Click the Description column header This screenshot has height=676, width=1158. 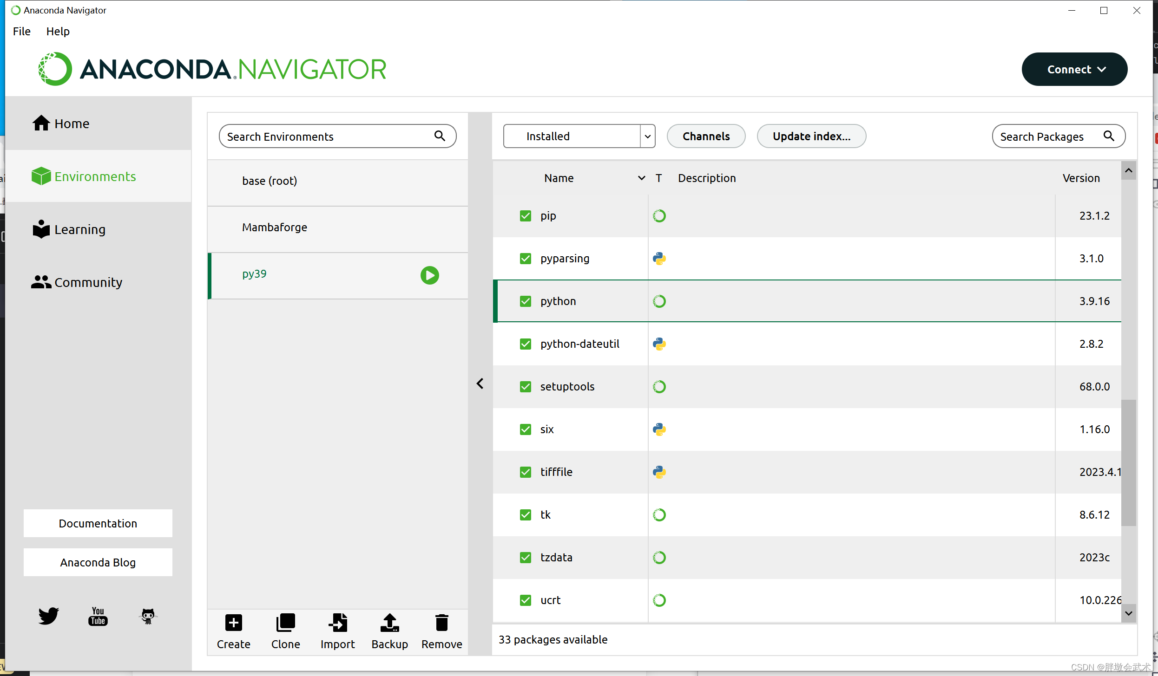(707, 178)
